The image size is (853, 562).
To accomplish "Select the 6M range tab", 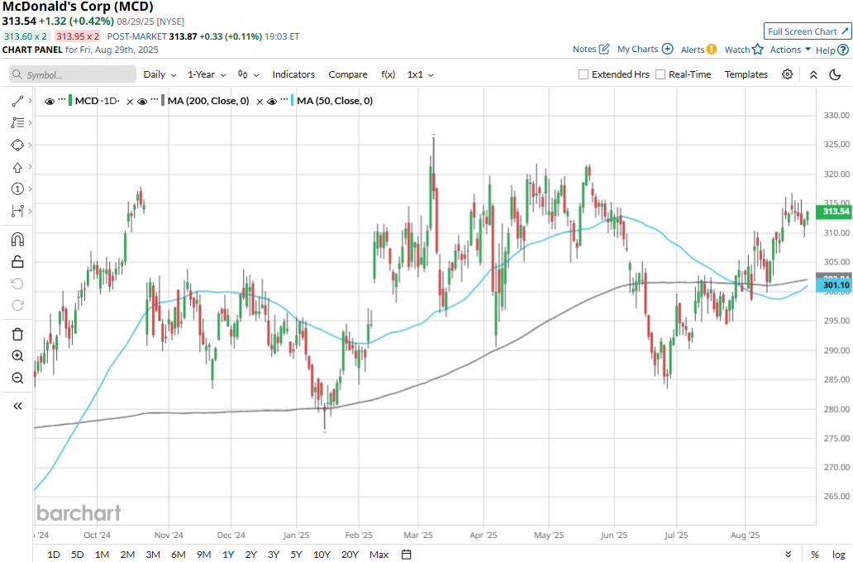I will click(x=179, y=555).
